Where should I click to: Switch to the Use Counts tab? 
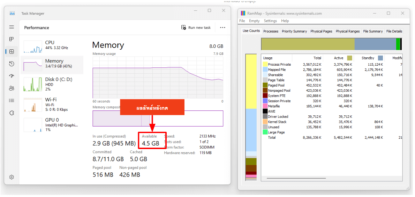251,31
